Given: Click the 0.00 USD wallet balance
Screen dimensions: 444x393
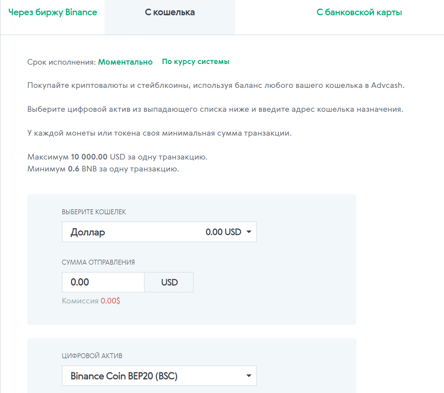Looking at the screenshot, I should pos(223,232).
